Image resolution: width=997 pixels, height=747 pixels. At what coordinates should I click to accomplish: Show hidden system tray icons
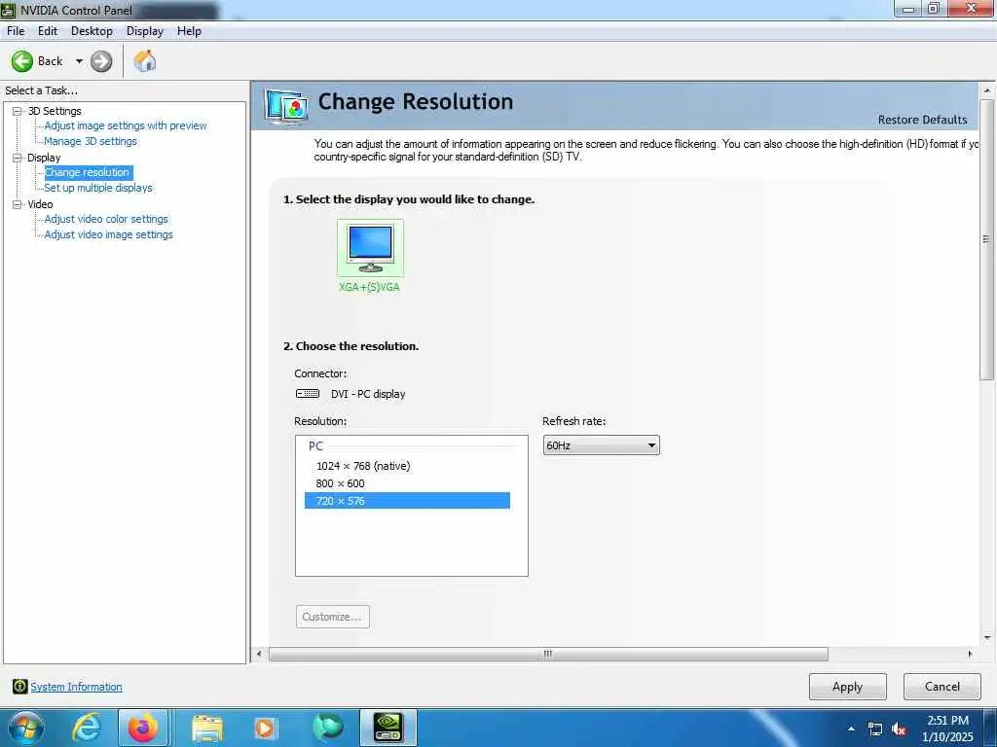click(851, 729)
